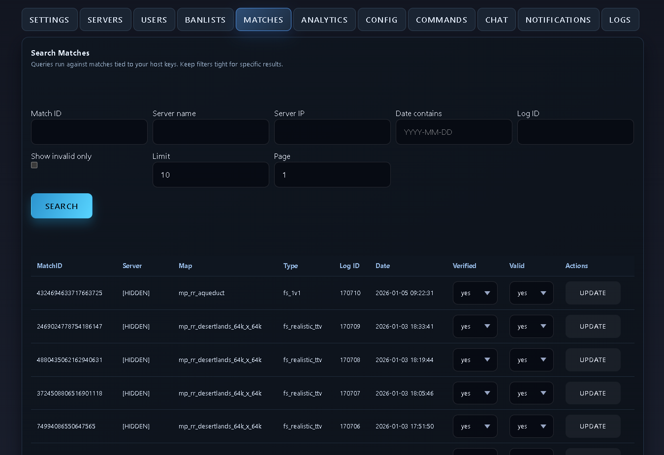This screenshot has width=664, height=455.
Task: Open Valid dropdown for Log ID 170706
Action: [531, 426]
